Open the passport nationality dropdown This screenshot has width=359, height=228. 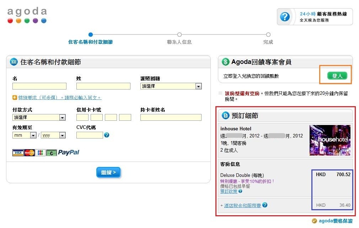pyautogui.click(x=171, y=86)
